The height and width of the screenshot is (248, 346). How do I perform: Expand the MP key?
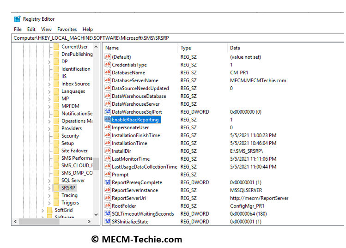[x=49, y=99]
